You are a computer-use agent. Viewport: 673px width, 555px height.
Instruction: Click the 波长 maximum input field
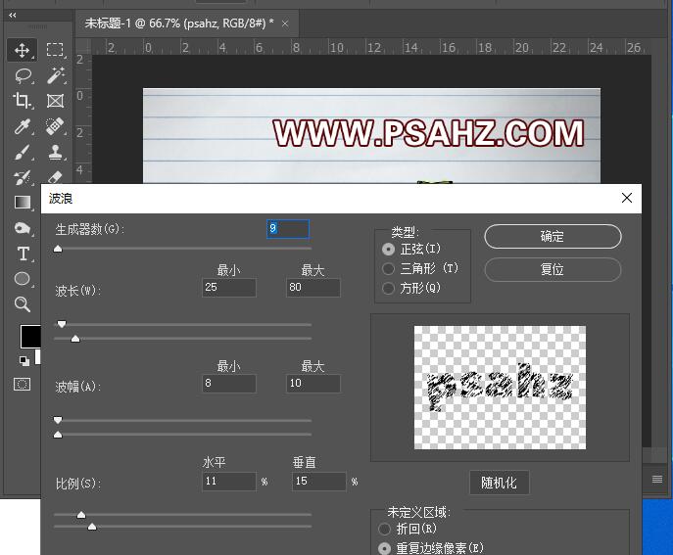coord(313,288)
